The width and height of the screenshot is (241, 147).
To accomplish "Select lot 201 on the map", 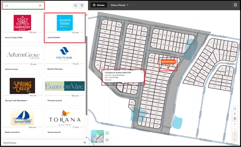I will (105, 22).
